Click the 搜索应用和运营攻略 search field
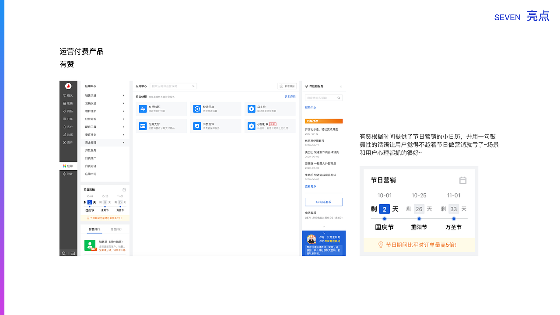The height and width of the screenshot is (315, 560). 173,86
